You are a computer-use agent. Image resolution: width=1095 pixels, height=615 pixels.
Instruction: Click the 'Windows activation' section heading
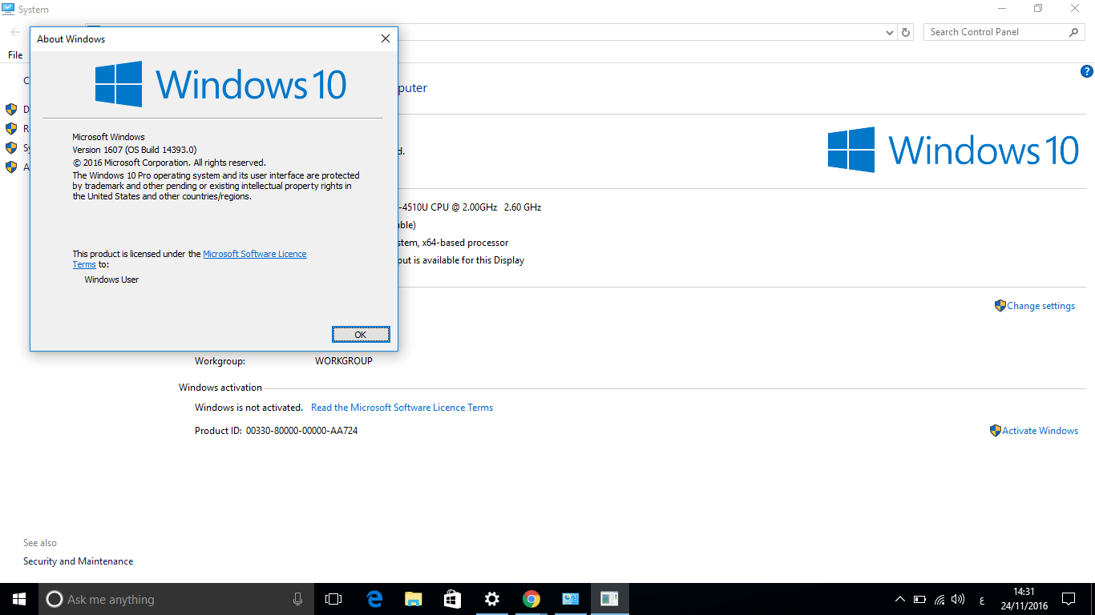(x=220, y=388)
